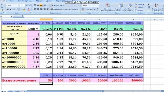This screenshot has height=92, width=164.
Task: Click the increase indent icon
Action: click(48, 9)
